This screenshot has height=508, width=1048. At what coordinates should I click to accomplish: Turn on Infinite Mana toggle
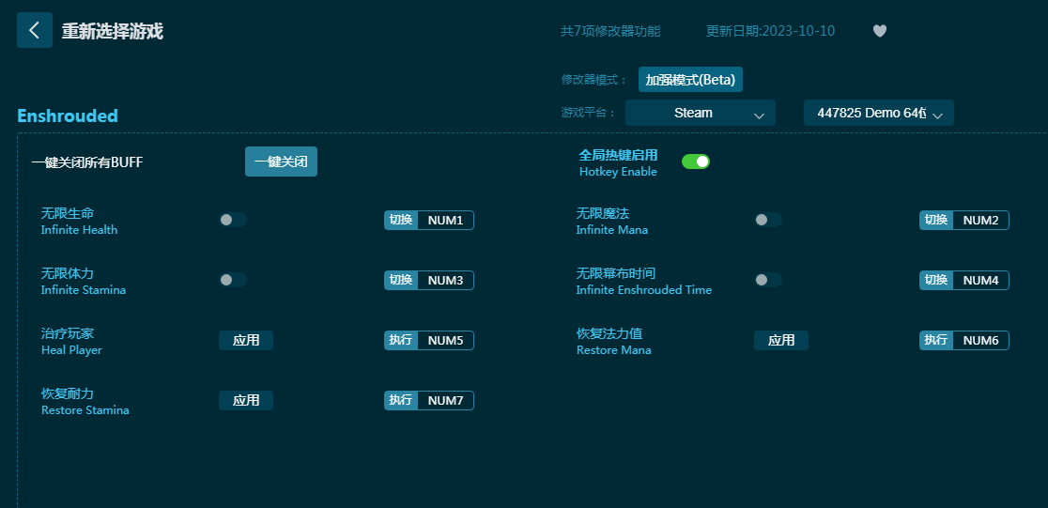tap(767, 220)
